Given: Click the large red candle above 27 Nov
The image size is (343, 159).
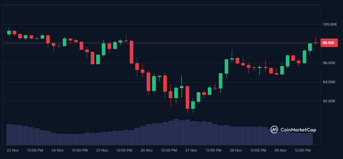Looking at the screenshot, I should tap(187, 97).
